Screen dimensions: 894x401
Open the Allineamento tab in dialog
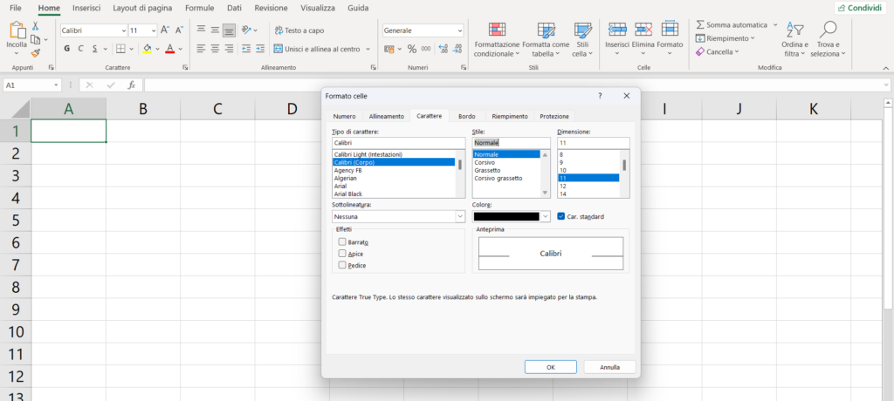pyautogui.click(x=387, y=116)
